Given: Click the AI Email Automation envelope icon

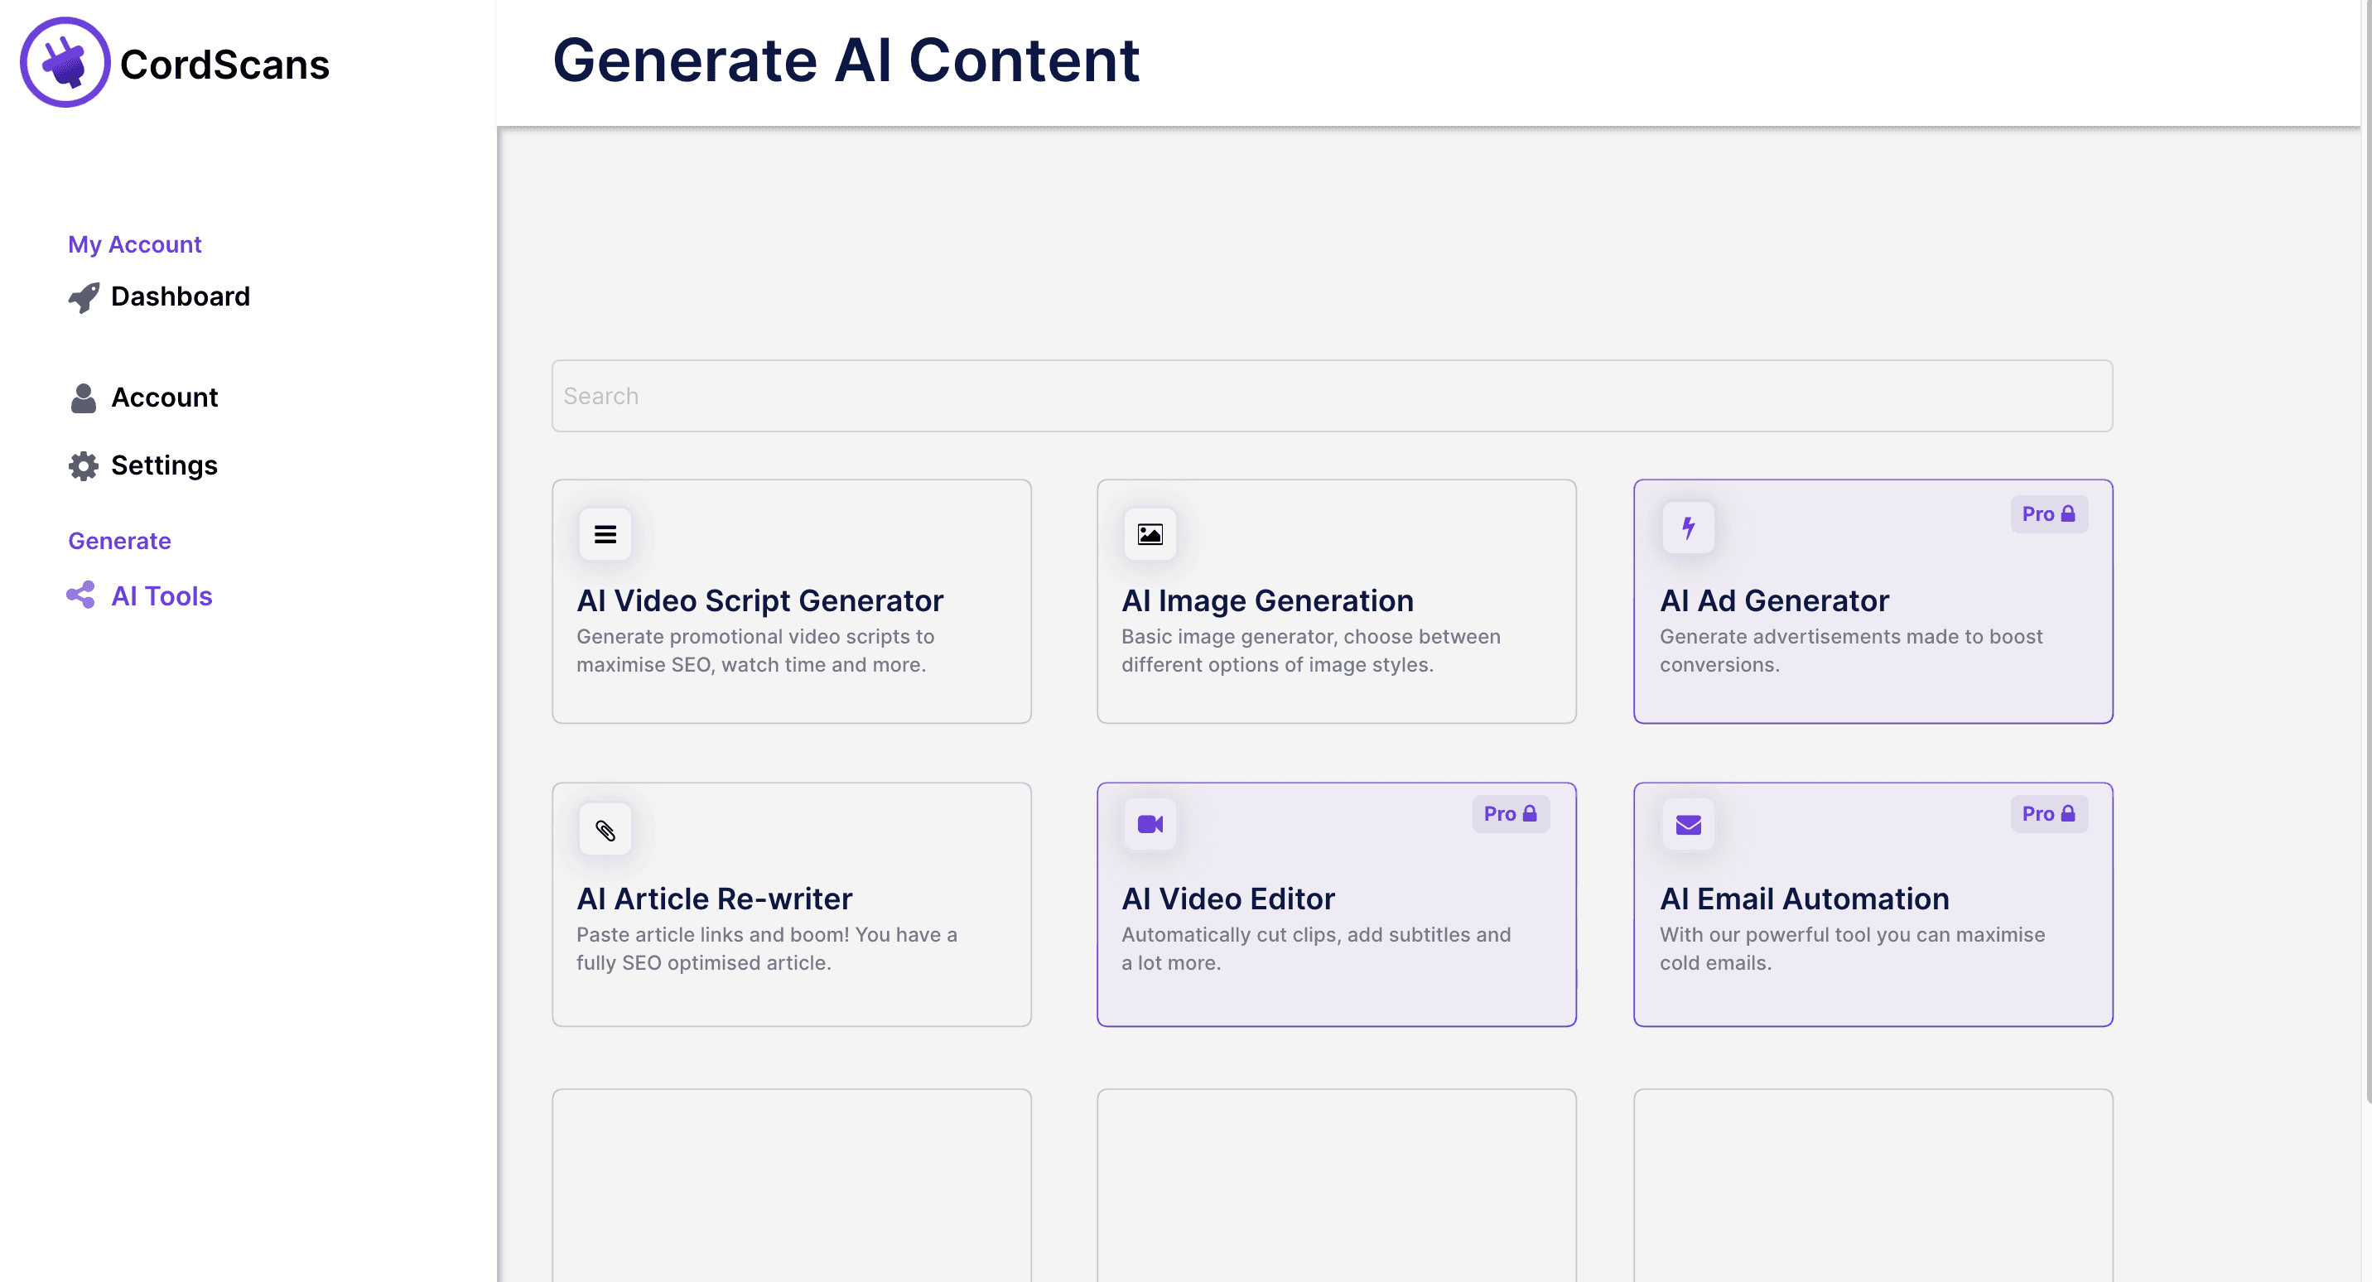Looking at the screenshot, I should [x=1689, y=824].
